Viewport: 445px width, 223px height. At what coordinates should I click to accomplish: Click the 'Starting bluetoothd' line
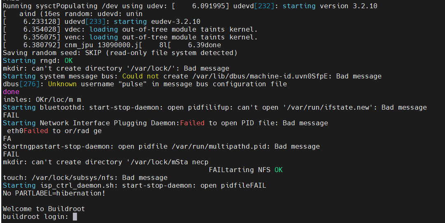pyautogui.click(x=215, y=108)
